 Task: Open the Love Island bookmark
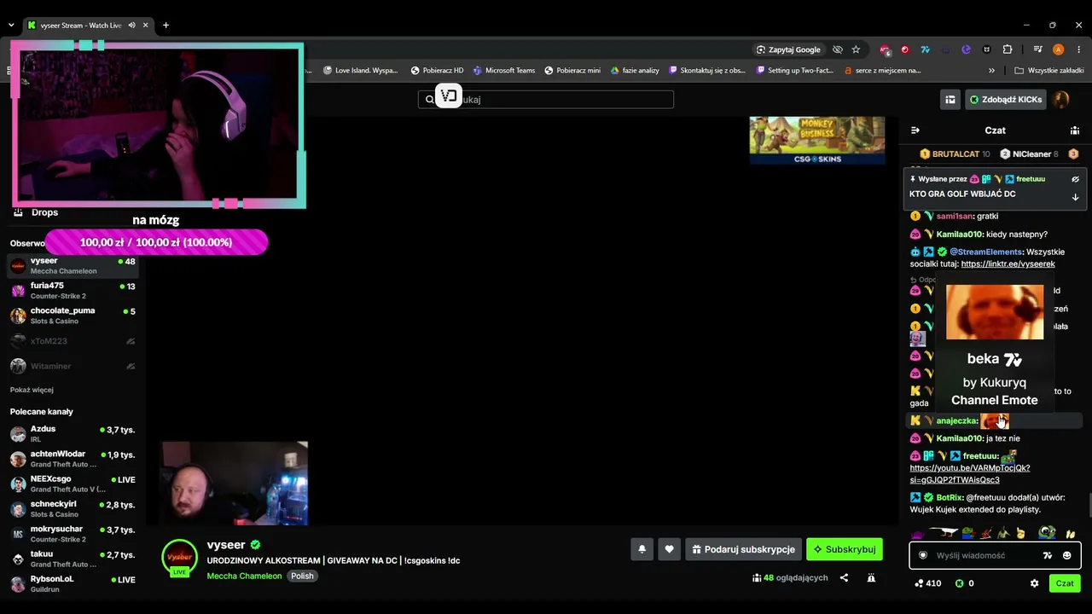coord(360,70)
